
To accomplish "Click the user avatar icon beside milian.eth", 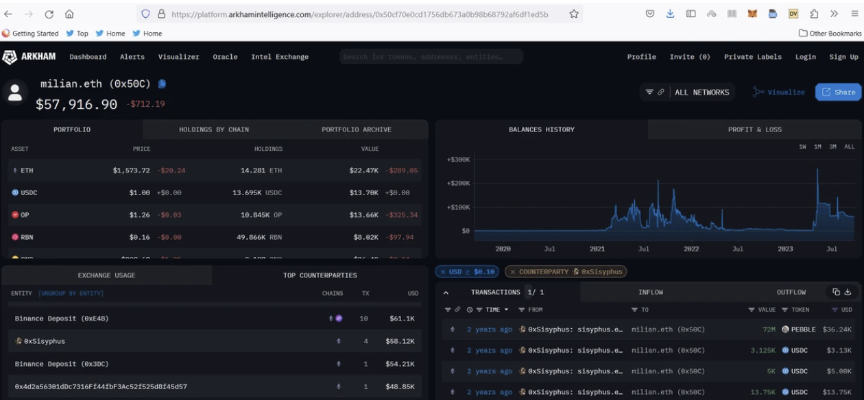I will [15, 92].
